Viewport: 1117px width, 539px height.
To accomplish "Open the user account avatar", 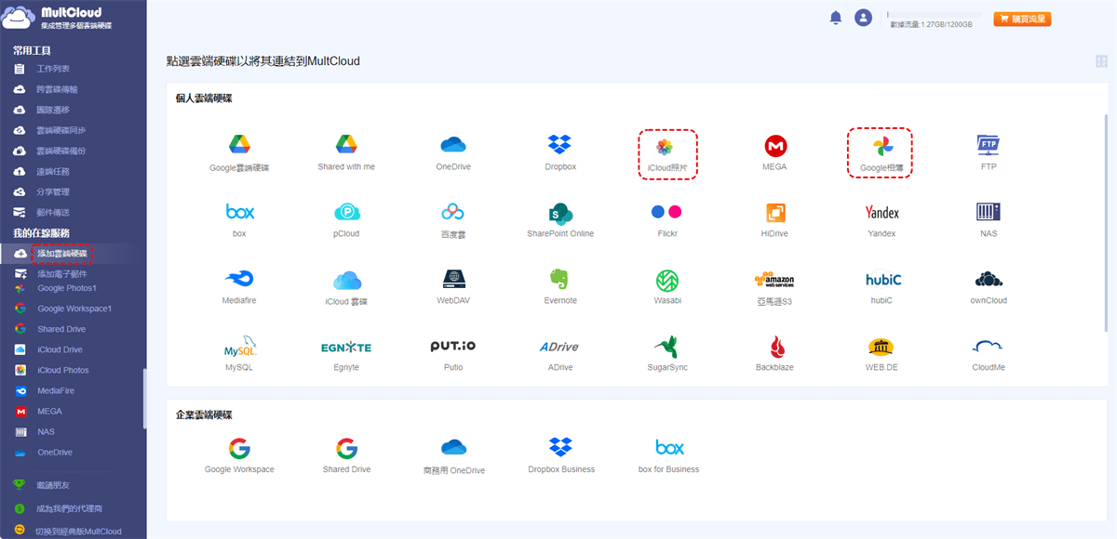I will point(863,18).
